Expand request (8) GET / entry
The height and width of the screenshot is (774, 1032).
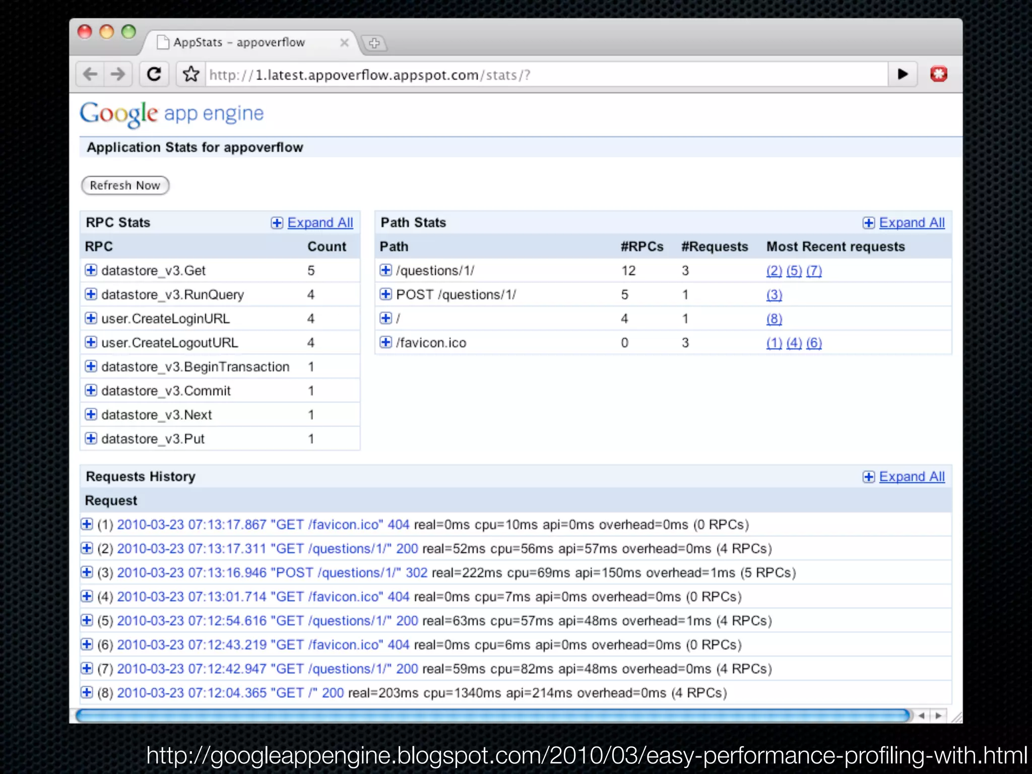pos(87,692)
